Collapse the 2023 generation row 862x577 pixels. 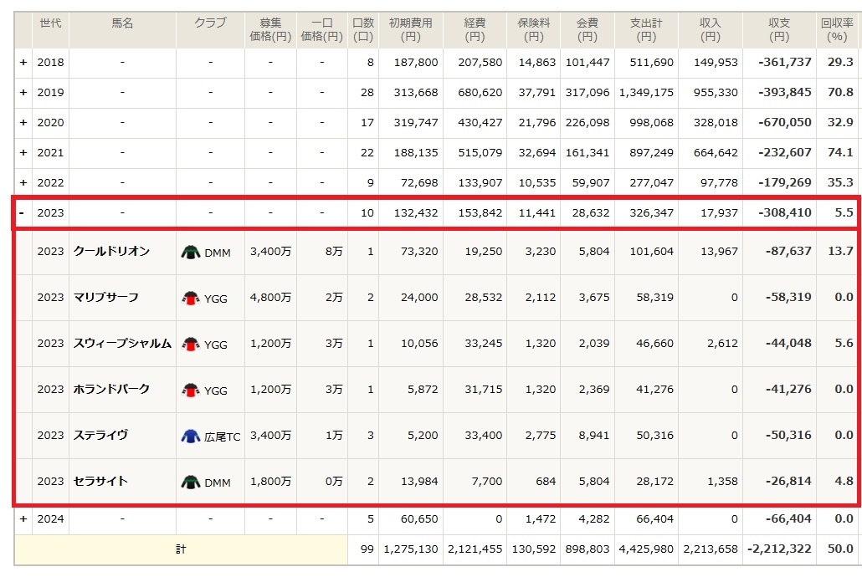coord(23,213)
